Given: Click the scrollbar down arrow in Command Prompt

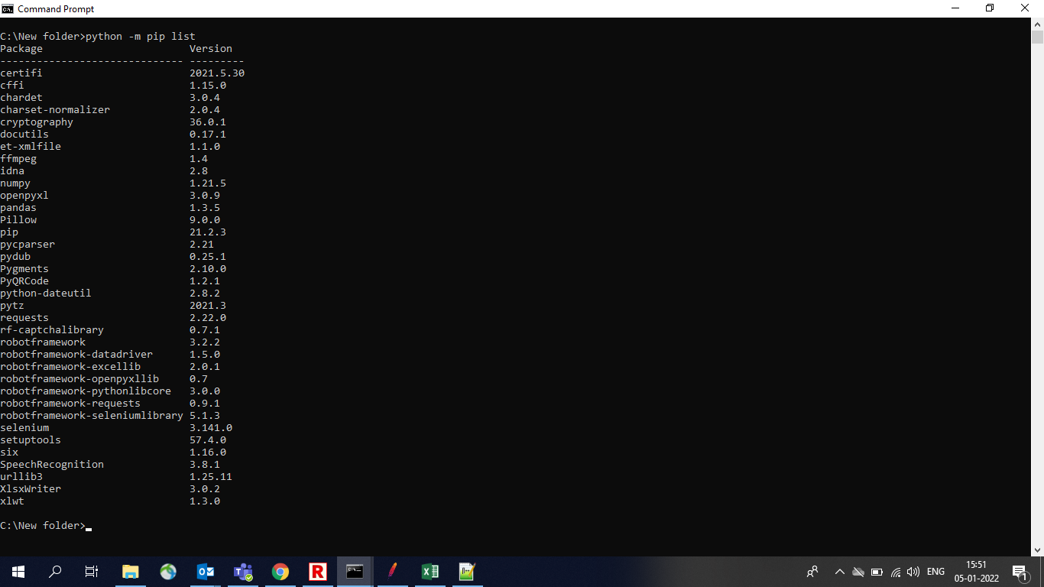Looking at the screenshot, I should click(1037, 549).
